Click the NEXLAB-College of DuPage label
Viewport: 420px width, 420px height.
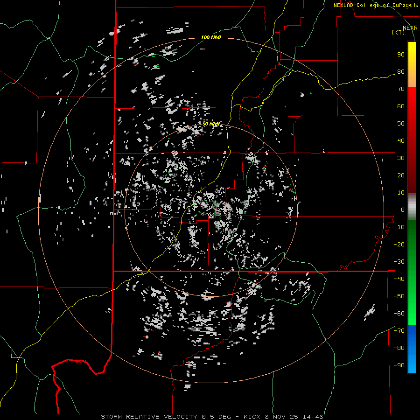(x=372, y=5)
